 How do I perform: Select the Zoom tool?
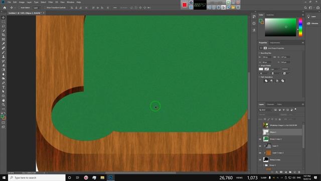pos(4,105)
